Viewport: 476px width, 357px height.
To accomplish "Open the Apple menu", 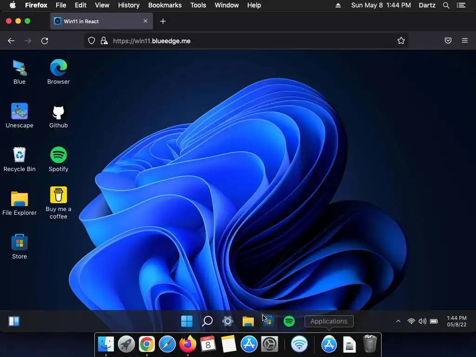I will point(13,5).
